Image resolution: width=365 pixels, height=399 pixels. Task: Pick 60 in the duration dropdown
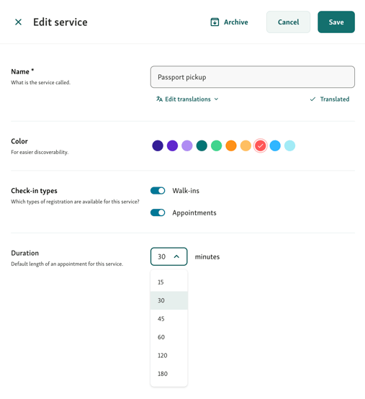point(169,337)
